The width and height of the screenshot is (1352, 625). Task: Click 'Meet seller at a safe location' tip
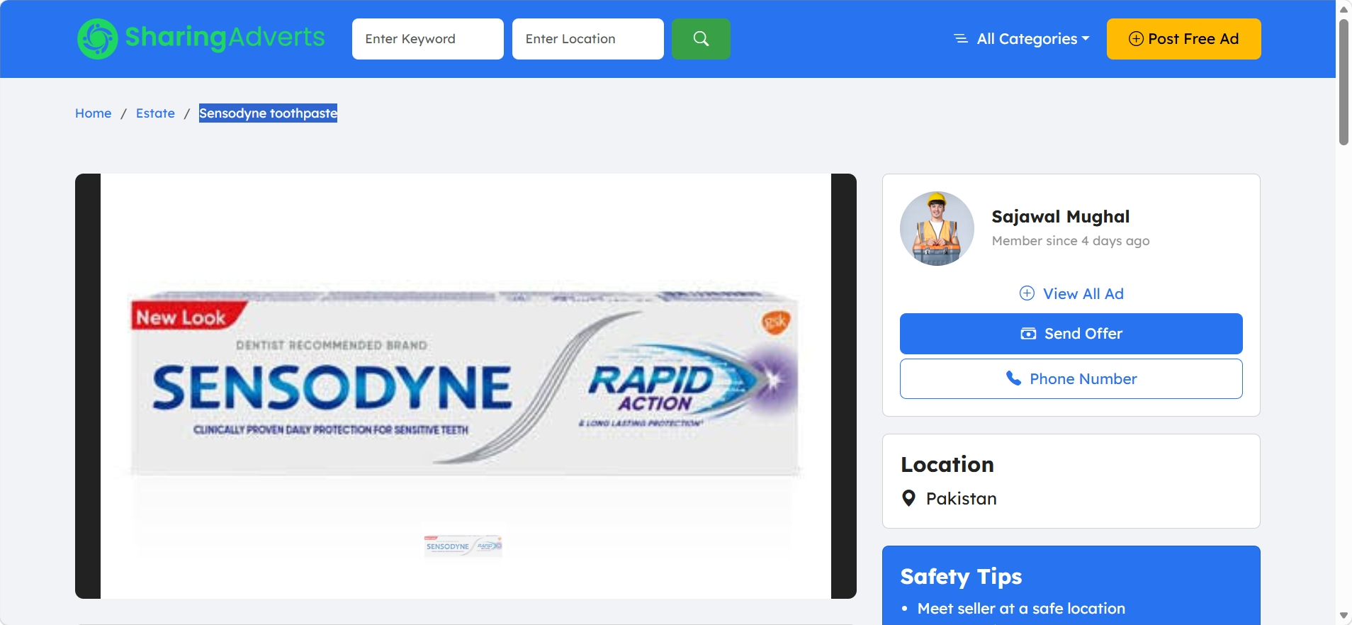pos(1021,609)
